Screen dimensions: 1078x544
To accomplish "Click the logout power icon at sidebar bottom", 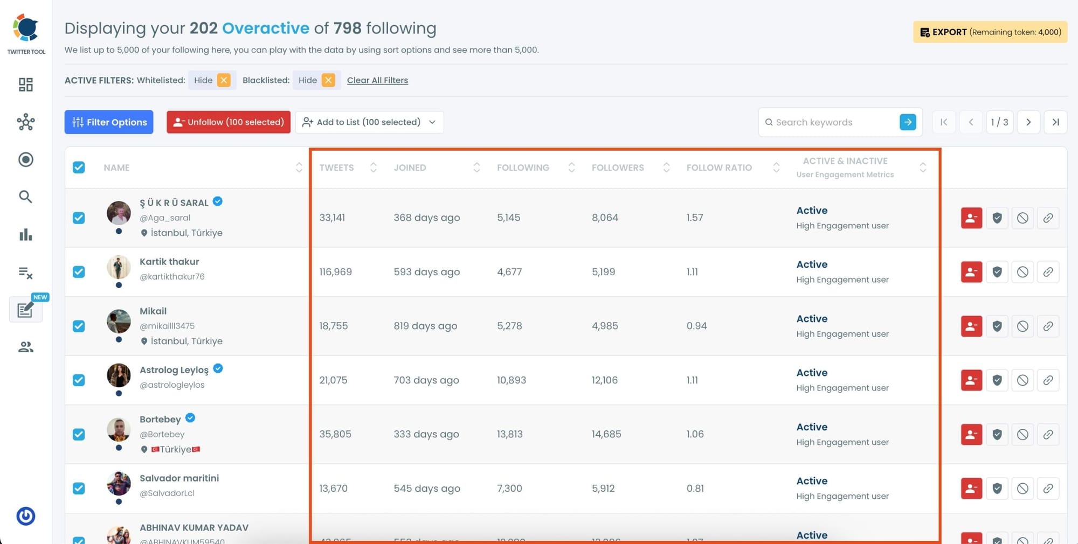I will pos(25,516).
